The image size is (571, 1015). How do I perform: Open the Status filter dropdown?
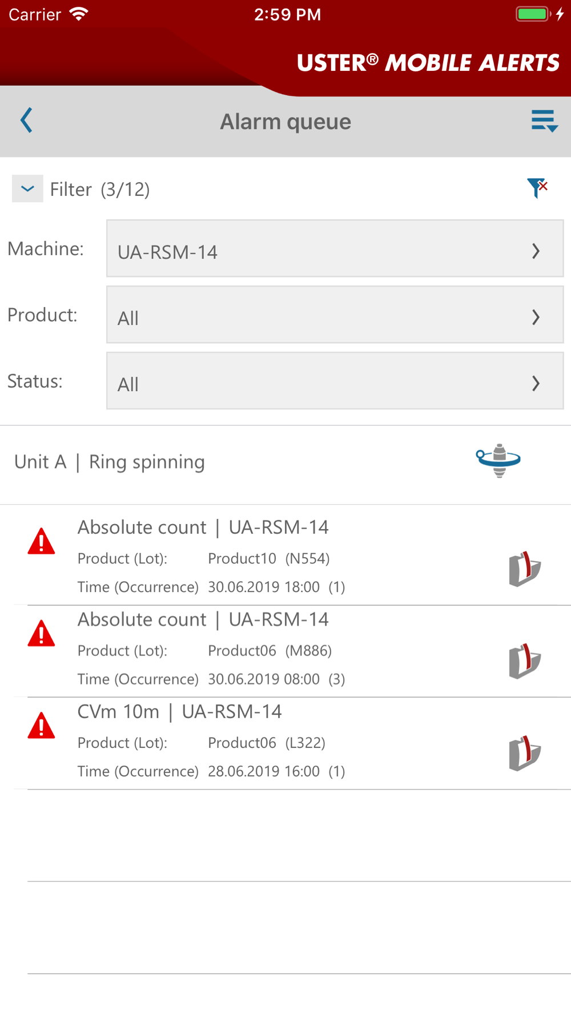(x=335, y=381)
